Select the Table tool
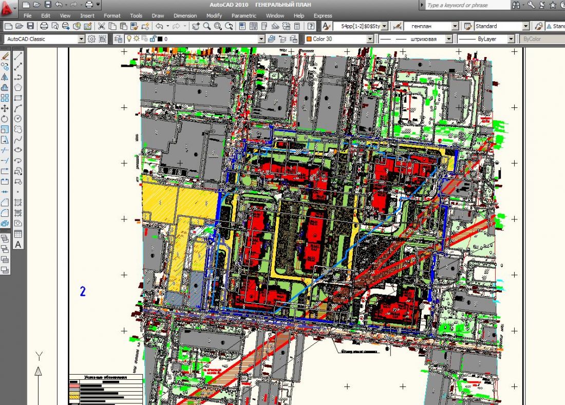This screenshot has width=565, height=405. coord(18,234)
